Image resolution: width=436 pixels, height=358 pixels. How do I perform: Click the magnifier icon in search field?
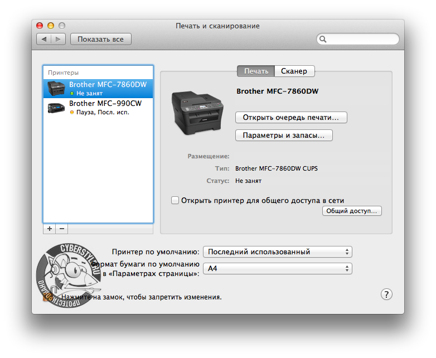[x=323, y=39]
